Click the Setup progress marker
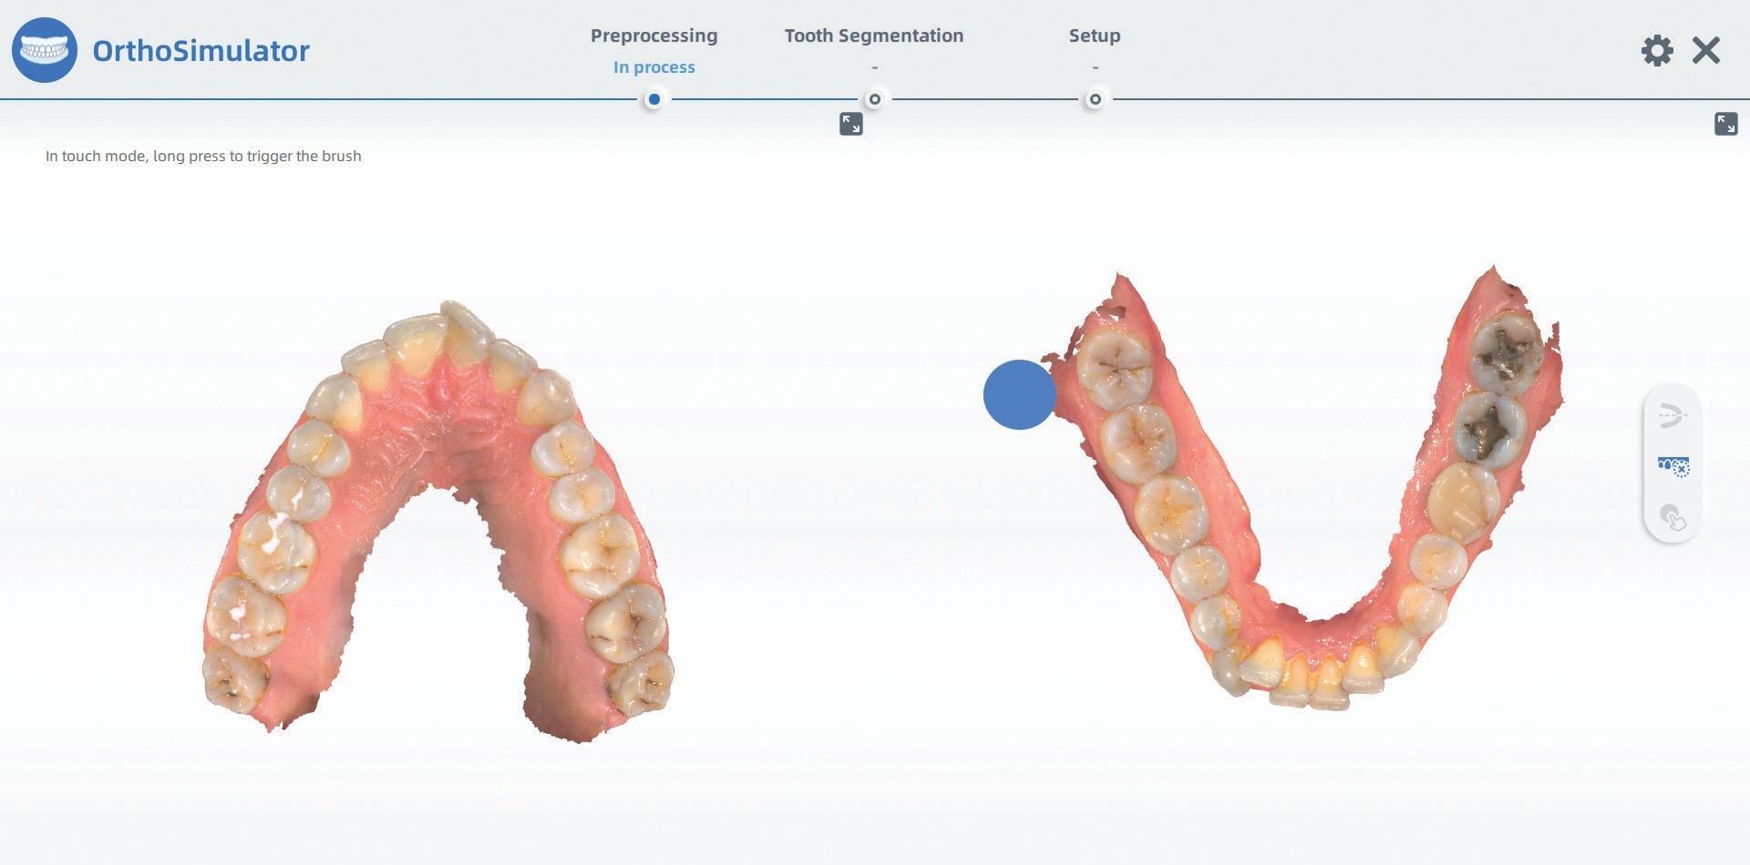 [1095, 99]
